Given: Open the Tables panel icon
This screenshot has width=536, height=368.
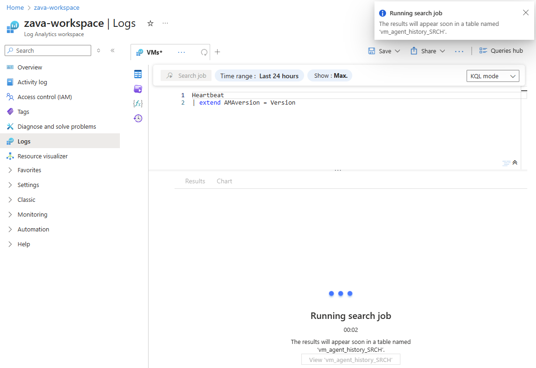Looking at the screenshot, I should pos(138,74).
